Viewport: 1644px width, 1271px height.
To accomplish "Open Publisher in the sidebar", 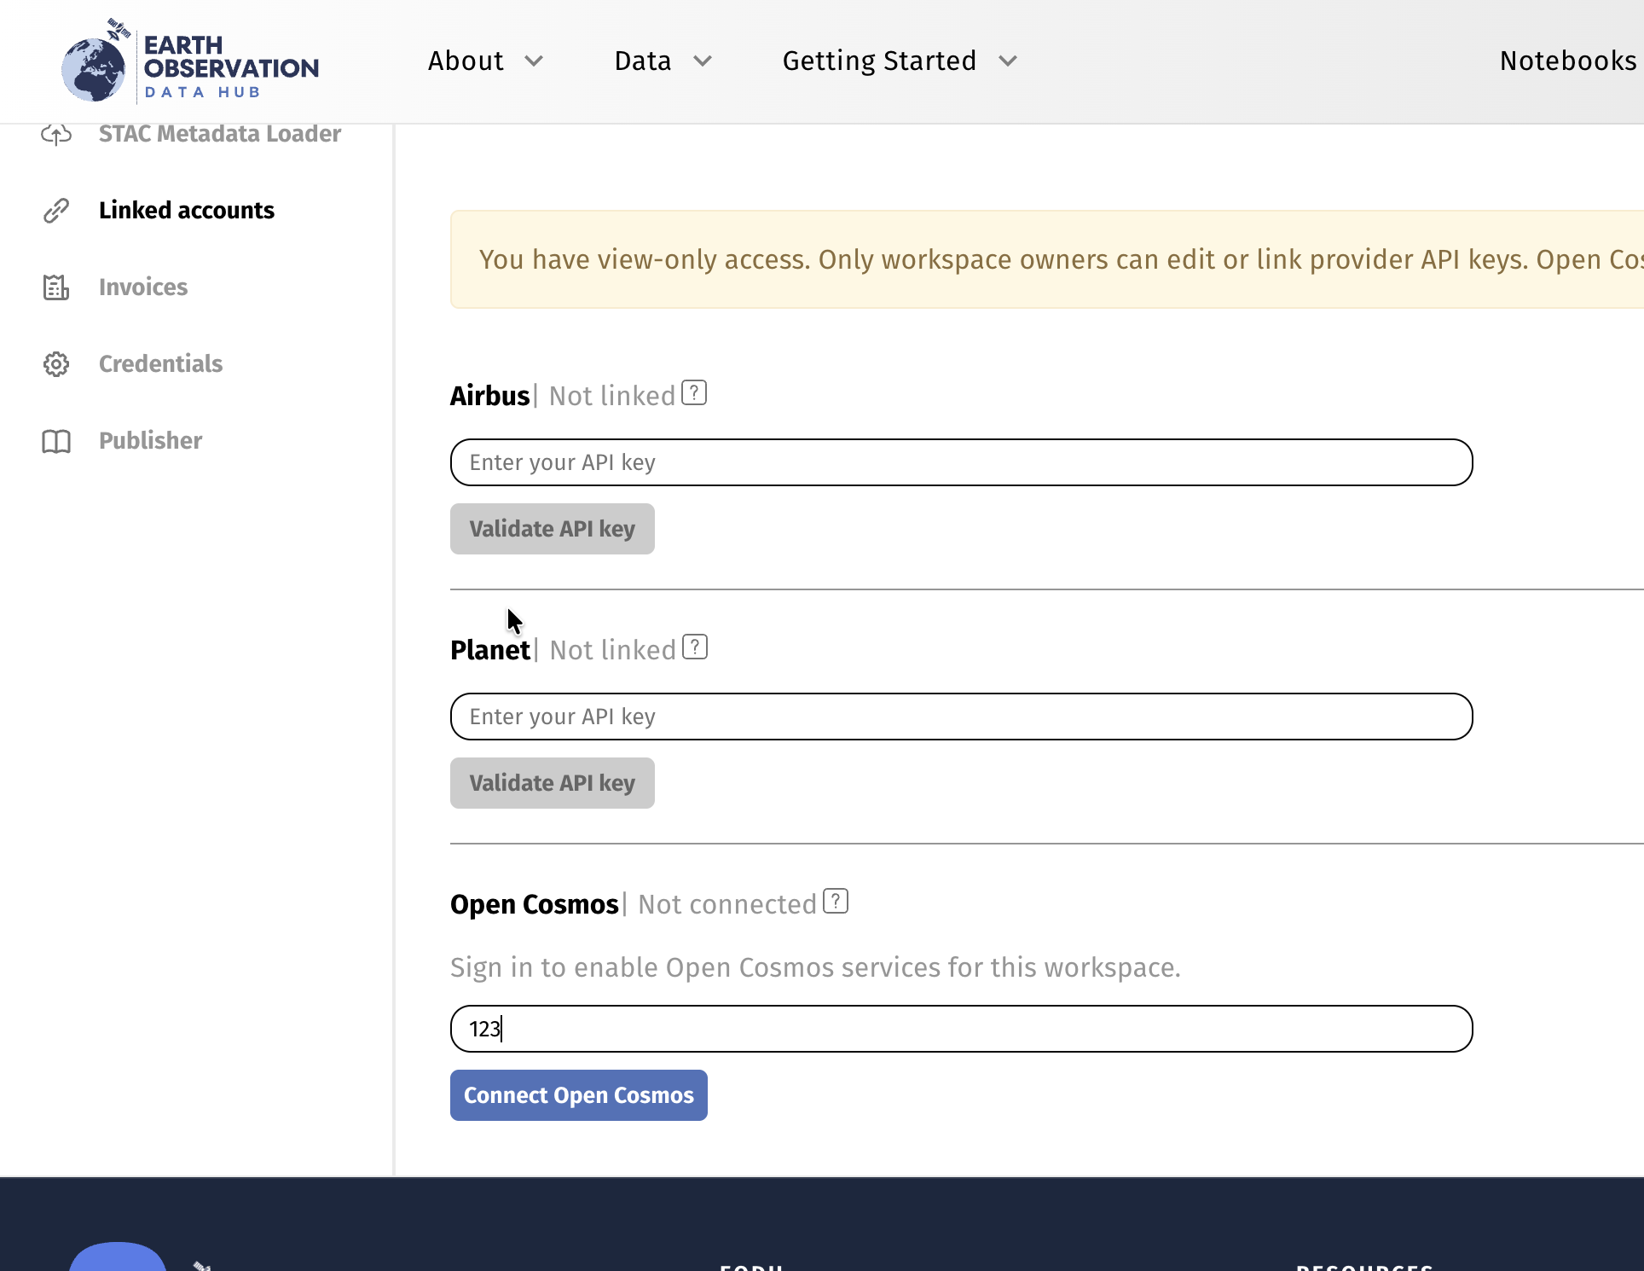I will (150, 441).
